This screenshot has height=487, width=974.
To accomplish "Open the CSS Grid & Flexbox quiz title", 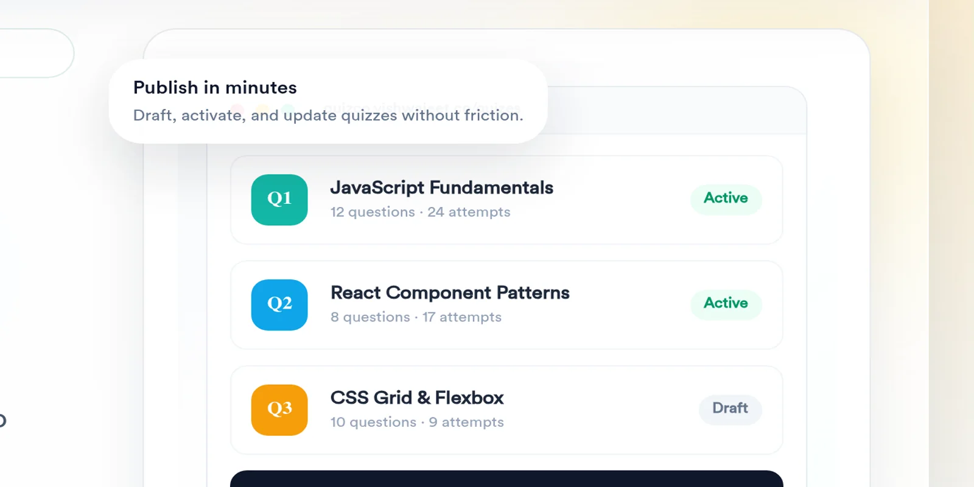I will [x=417, y=398].
